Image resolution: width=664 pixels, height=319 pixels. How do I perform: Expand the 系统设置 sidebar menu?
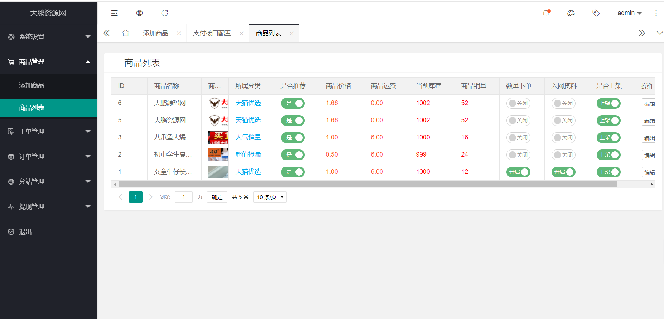[49, 37]
